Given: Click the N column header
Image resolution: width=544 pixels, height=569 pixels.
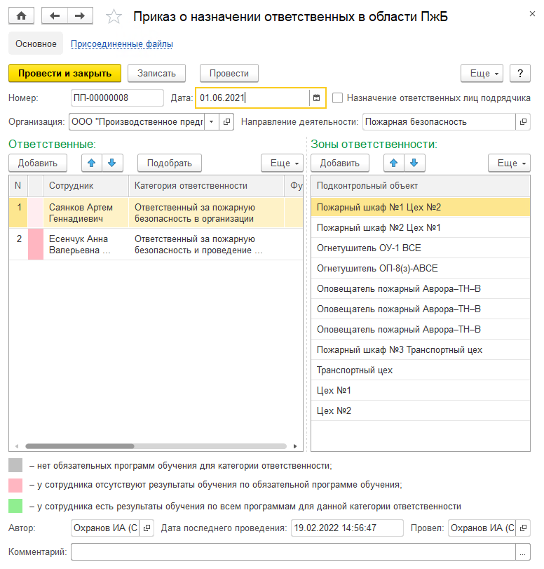Looking at the screenshot, I should point(18,186).
